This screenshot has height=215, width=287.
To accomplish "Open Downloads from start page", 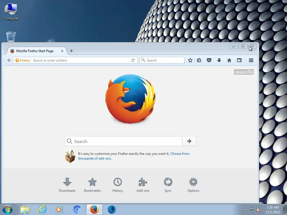I will click(67, 185).
